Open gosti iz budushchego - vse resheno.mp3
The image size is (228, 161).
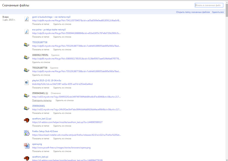coord(51,17)
